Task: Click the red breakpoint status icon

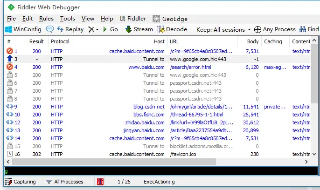Action: pos(100,182)
